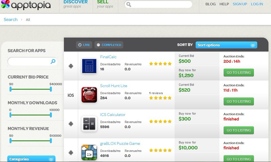
Task: Click the monthly revenue minimum slider handle
Action: [x=11, y=141]
